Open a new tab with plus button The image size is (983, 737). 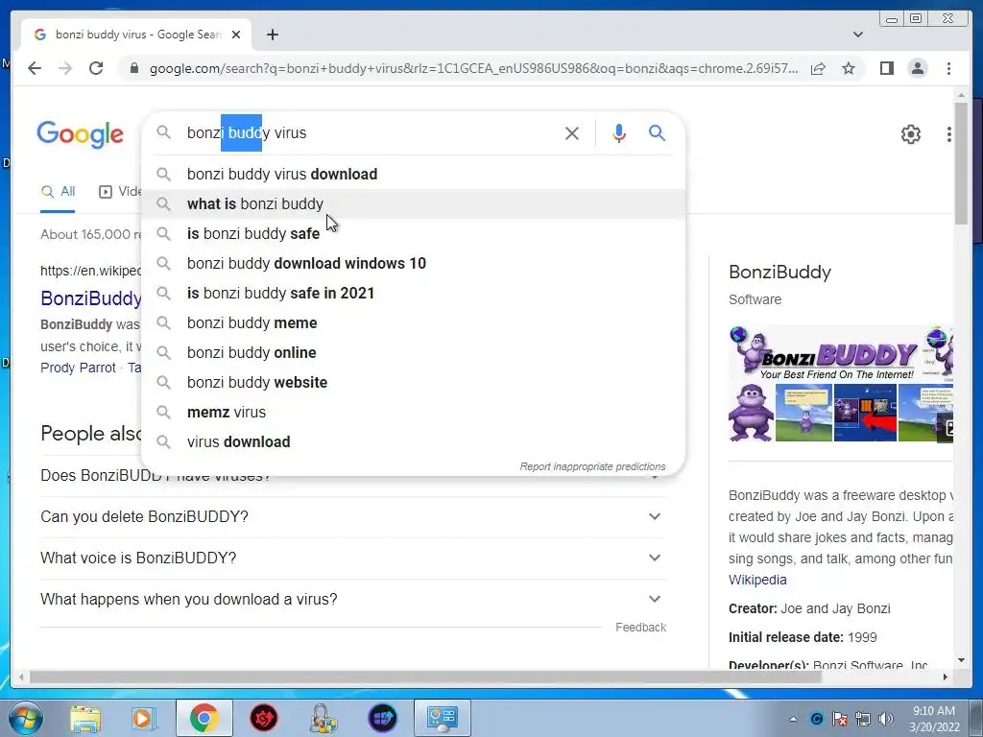(272, 35)
